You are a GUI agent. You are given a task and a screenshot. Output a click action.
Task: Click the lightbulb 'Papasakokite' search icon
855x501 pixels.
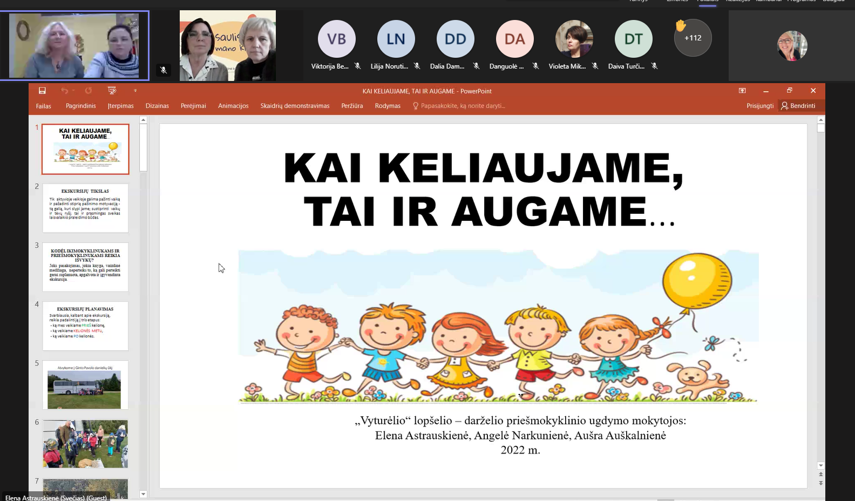(x=416, y=106)
